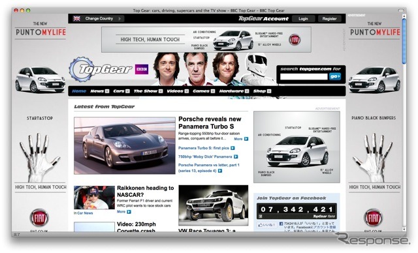Open the Porsche Panamera photo thumbnail
Screen dimensions: 418x253
[125, 145]
